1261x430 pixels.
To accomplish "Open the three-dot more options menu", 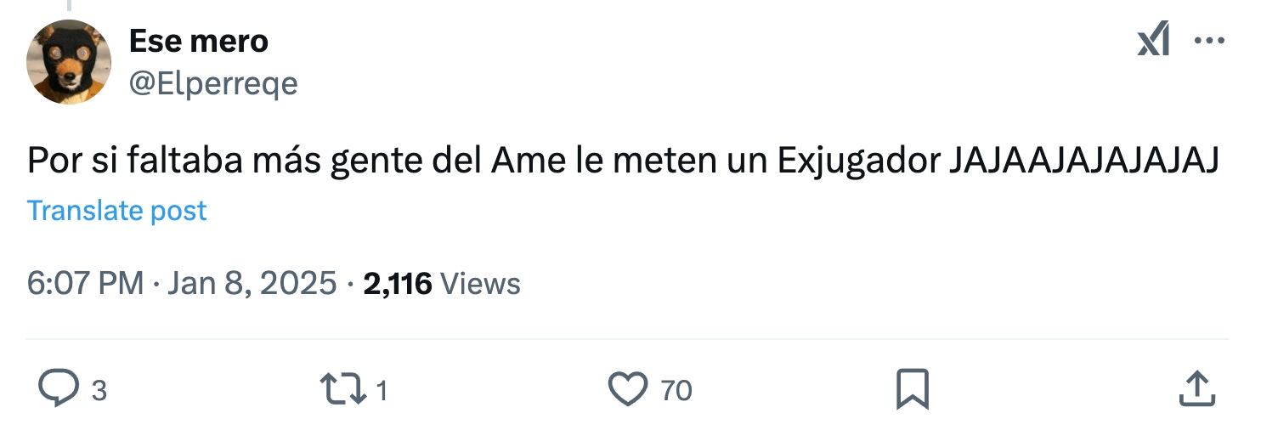I will [x=1209, y=40].
